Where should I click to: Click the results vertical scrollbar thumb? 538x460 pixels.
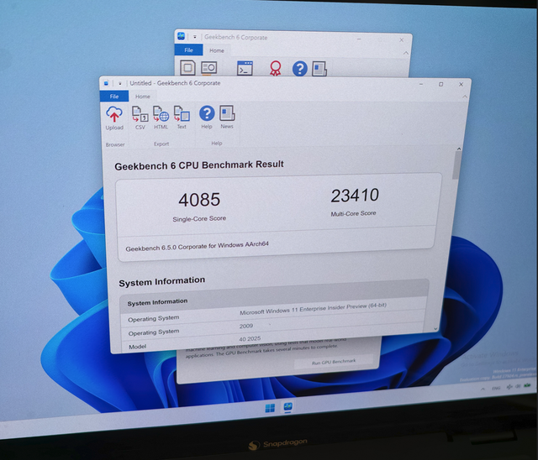point(456,165)
